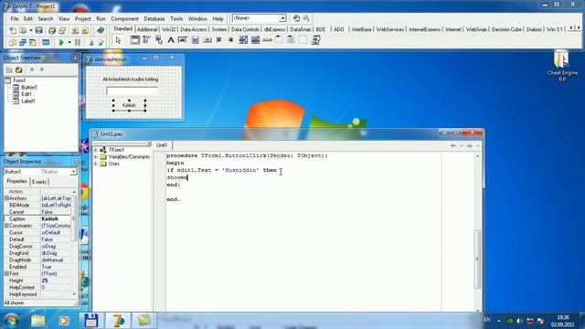Pick the Memo component in palette
The height and width of the screenshot is (329, 585).
[x=195, y=40]
